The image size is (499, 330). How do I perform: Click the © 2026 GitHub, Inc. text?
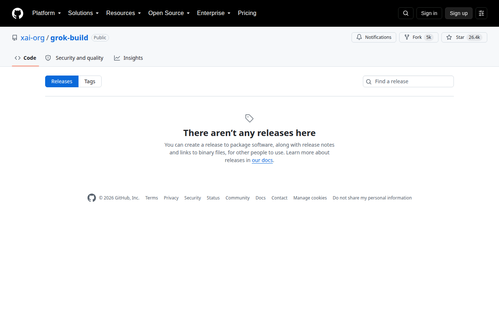(119, 198)
